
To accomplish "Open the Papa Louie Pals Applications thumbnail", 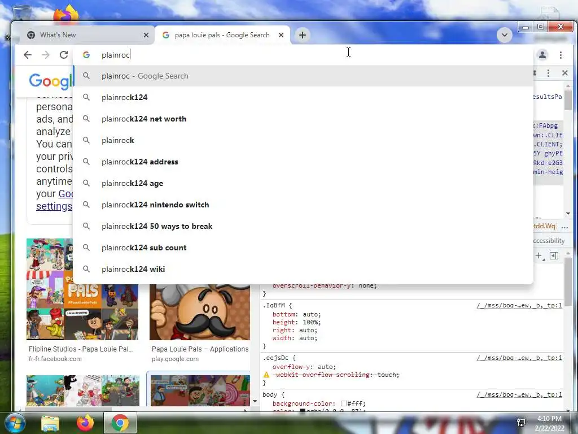I will click(200, 312).
